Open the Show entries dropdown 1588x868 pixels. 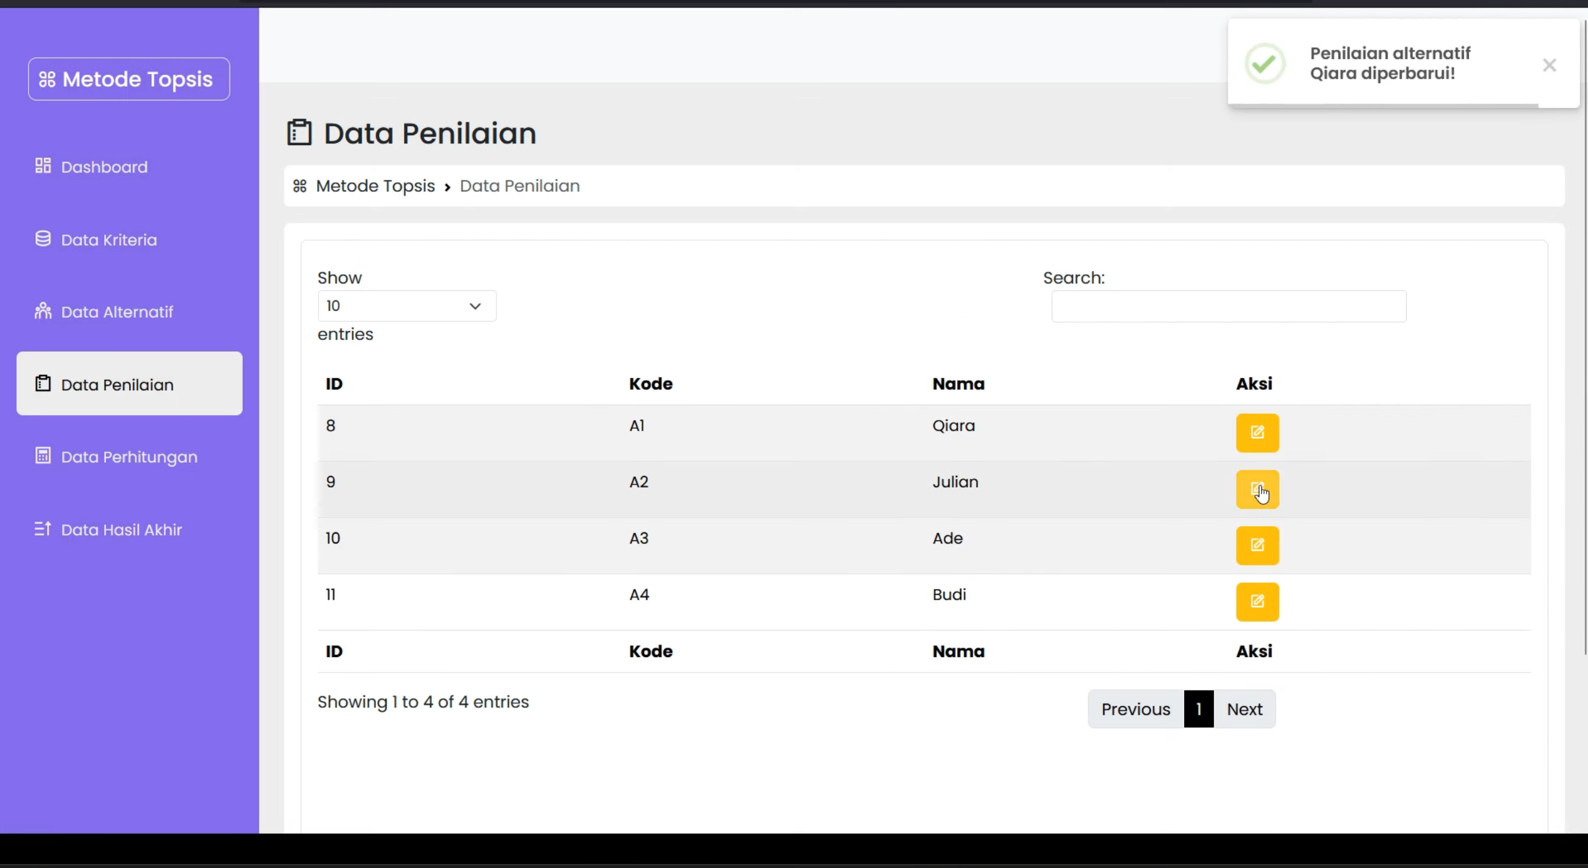[x=406, y=306]
